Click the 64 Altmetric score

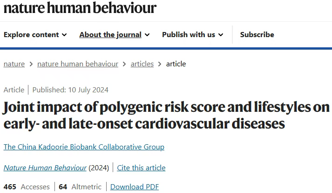coord(80,187)
